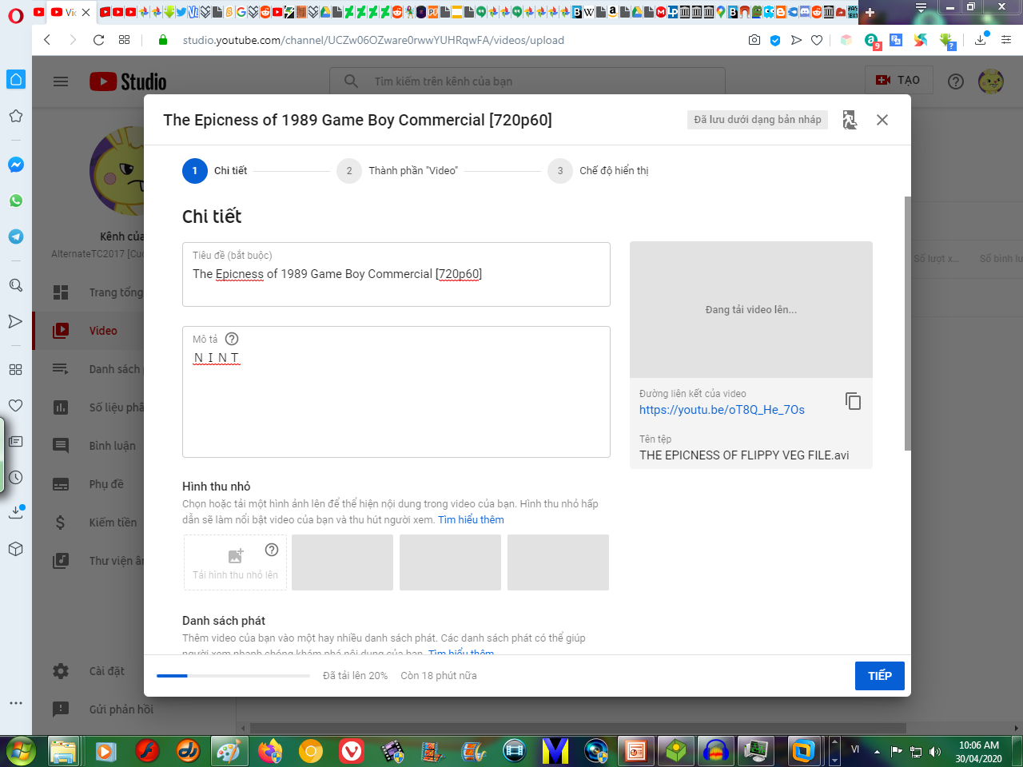This screenshot has height=767, width=1023.
Task: Open the Opera main menu
Action: coord(16,14)
